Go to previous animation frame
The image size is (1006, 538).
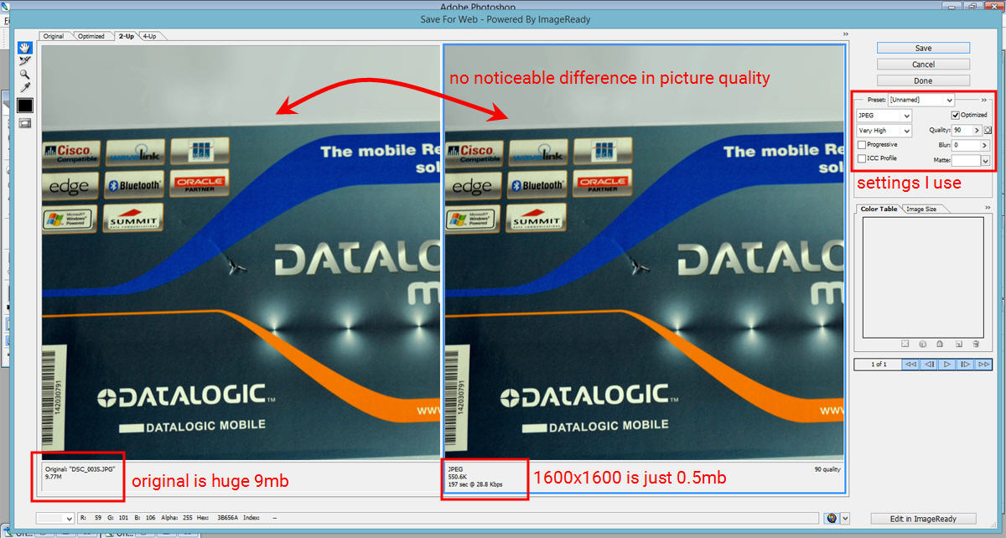tap(929, 365)
